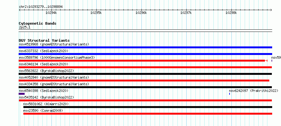Click the nsv6242097 (Prakrithi2022) label
The width and height of the screenshot is (281, 126).
point(254,91)
